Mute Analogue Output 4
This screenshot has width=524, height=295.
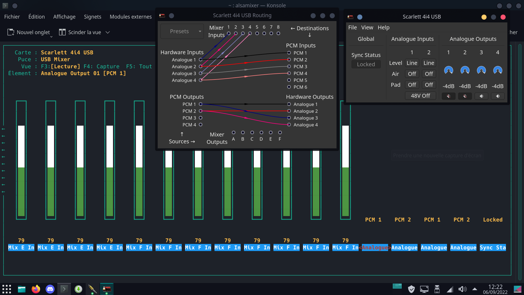[498, 96]
